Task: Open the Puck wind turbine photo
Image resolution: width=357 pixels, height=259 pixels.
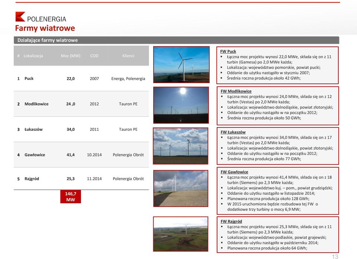Action: (181, 65)
